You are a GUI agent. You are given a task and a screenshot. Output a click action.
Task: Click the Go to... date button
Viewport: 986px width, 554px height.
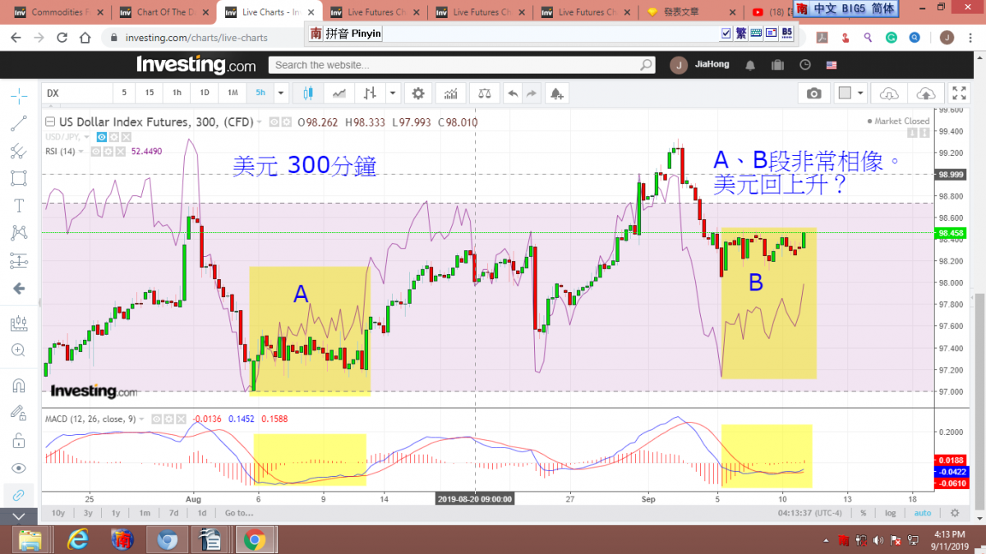239,513
